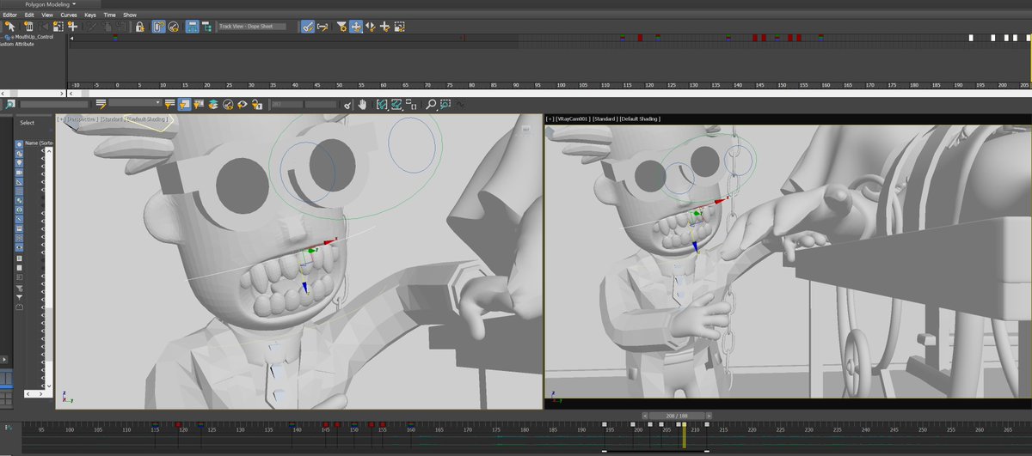The image size is (1032, 456).
Task: Open the Curves menu
Action: click(x=68, y=15)
